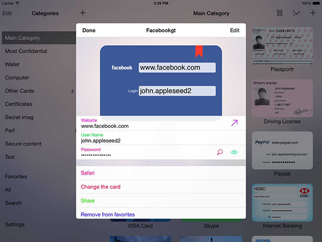The height and width of the screenshot is (242, 322).
Task: Tap the Wi-Fi icon in status bar
Action: (x=18, y=3)
